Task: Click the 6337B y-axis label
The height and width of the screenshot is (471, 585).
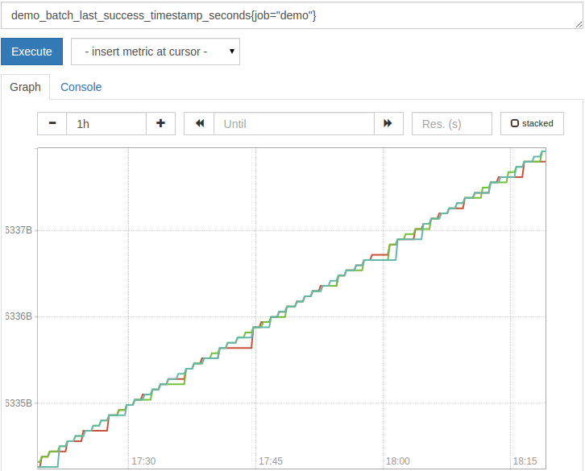Action: [x=19, y=230]
